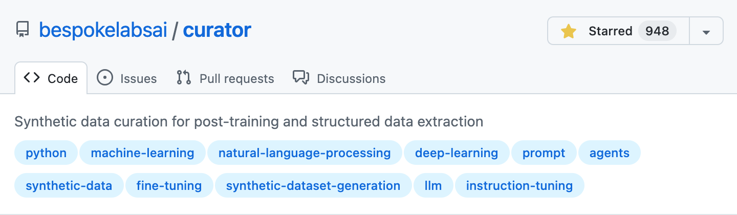Select the machine-learning topic tag
This screenshot has width=737, height=215.
click(x=142, y=153)
